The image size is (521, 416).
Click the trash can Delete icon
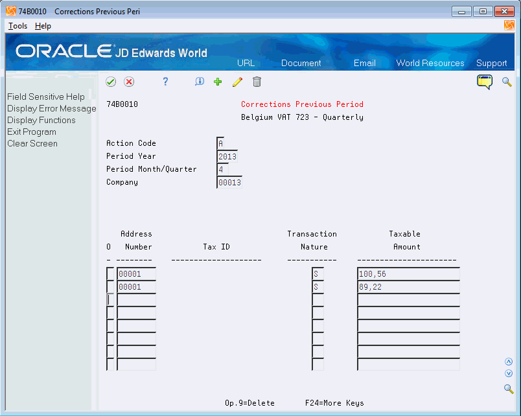(257, 82)
